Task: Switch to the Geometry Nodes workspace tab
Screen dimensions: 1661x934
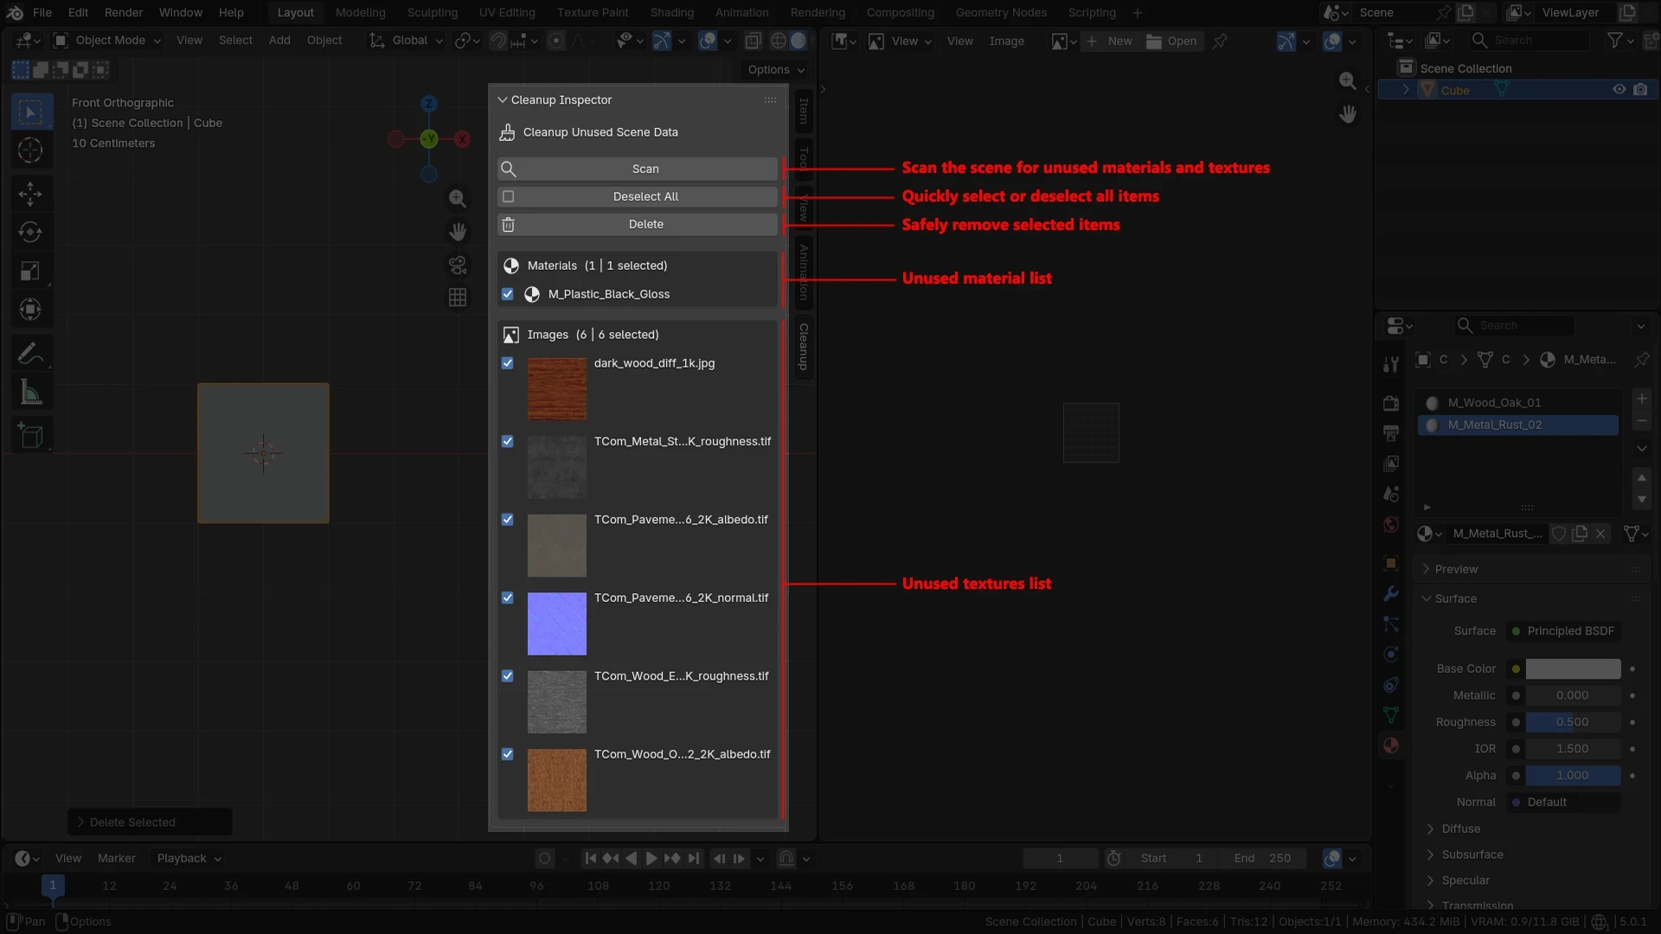Action: [x=1001, y=13]
